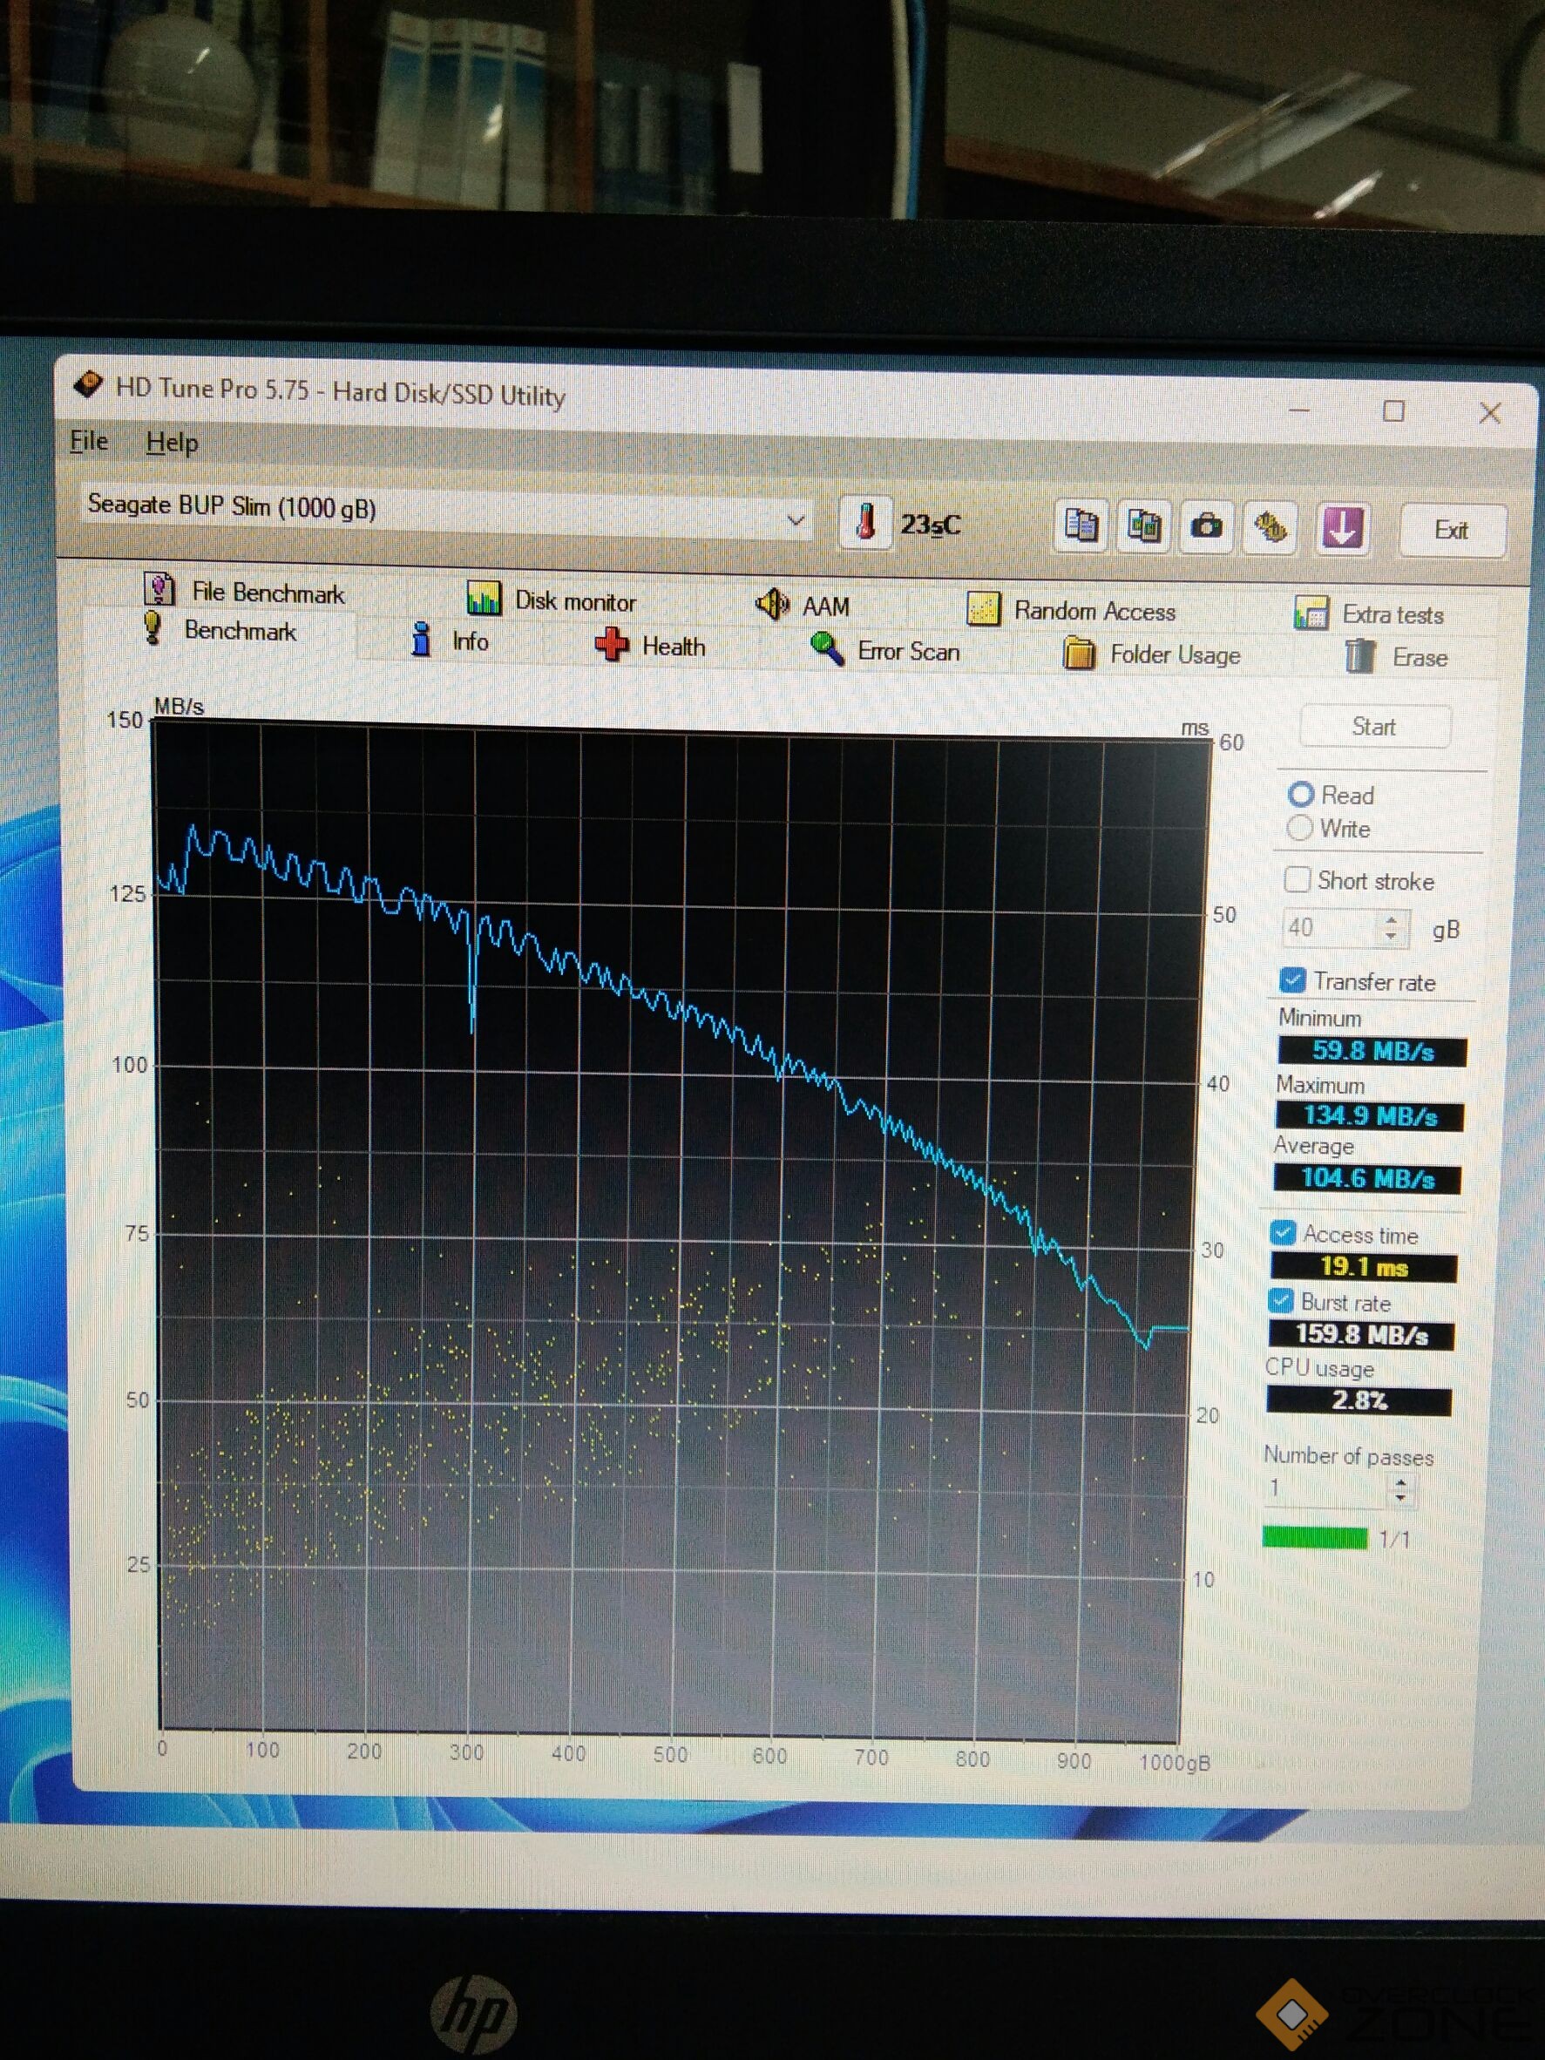This screenshot has height=2060, width=1545.
Task: Click the copy screenshot to clipboard icon
Action: (1143, 527)
